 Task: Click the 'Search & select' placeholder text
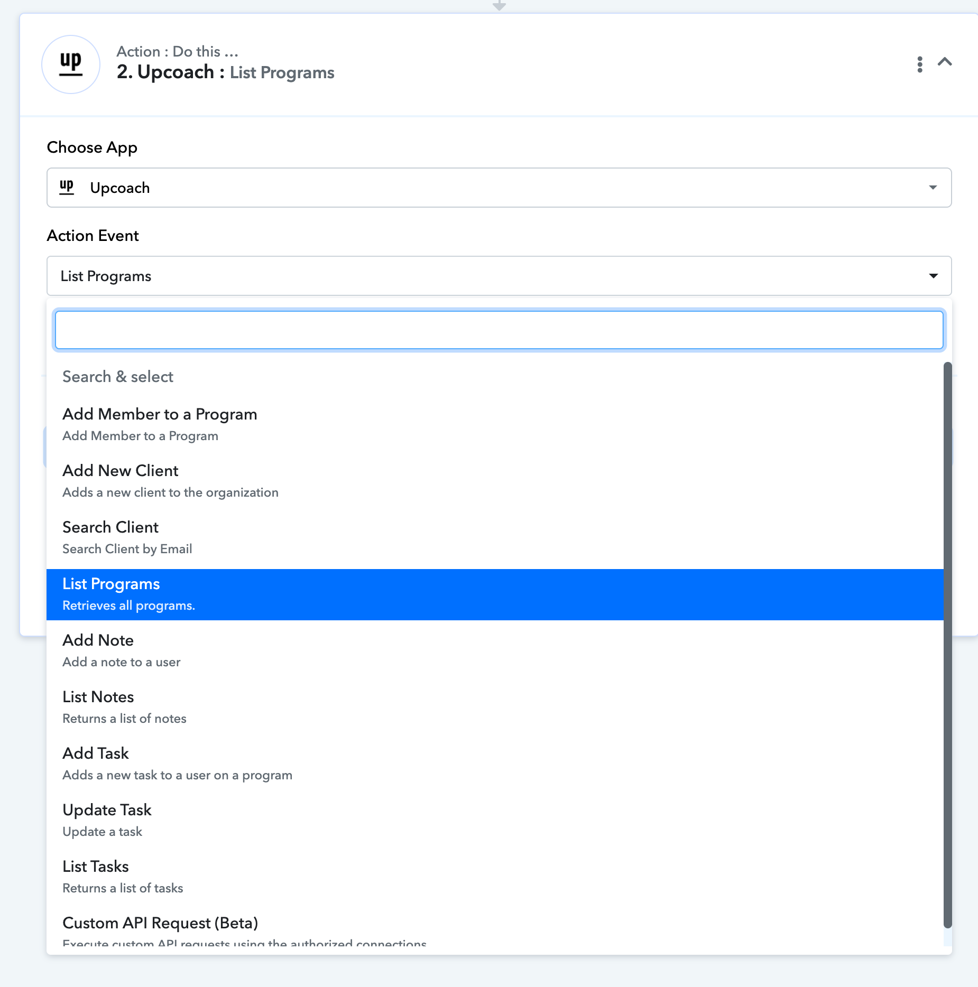coord(118,377)
